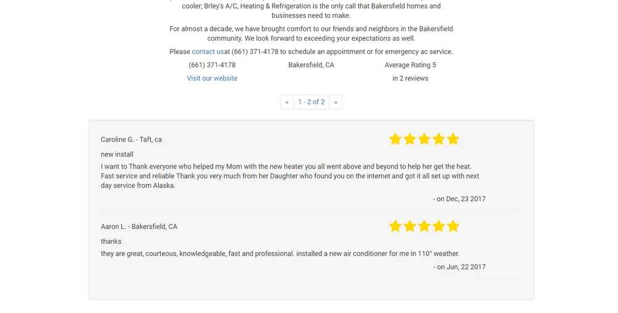Screen dimensions: 618x313
Task: Click third star in Aaron L.'s rating
Action: 424,227
